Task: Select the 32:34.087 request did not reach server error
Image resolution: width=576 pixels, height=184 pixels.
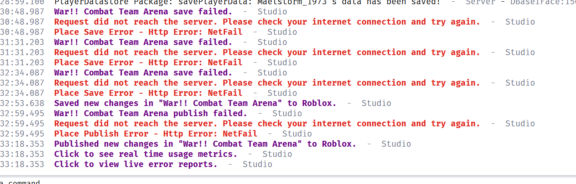Action: 267,83
